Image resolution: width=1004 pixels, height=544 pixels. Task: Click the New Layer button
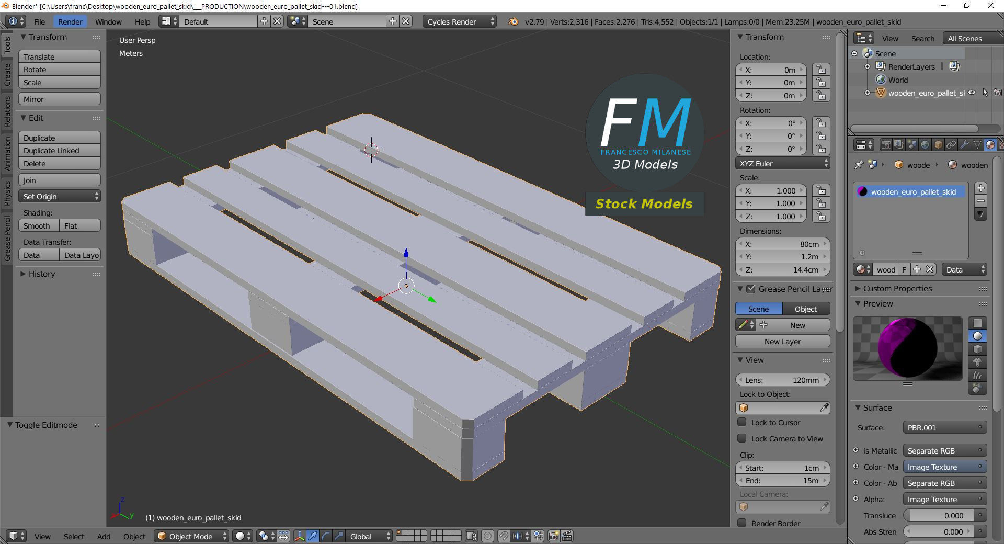click(x=782, y=341)
